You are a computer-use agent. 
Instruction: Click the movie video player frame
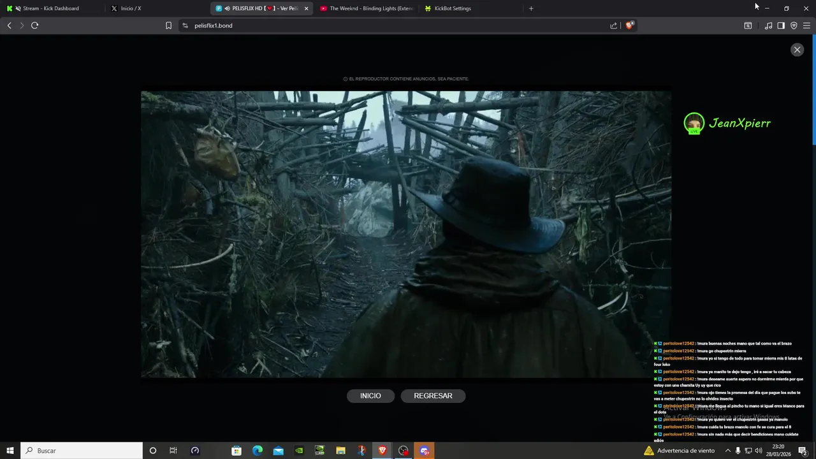(406, 234)
